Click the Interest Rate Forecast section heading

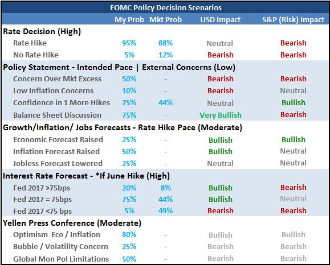coord(86,176)
